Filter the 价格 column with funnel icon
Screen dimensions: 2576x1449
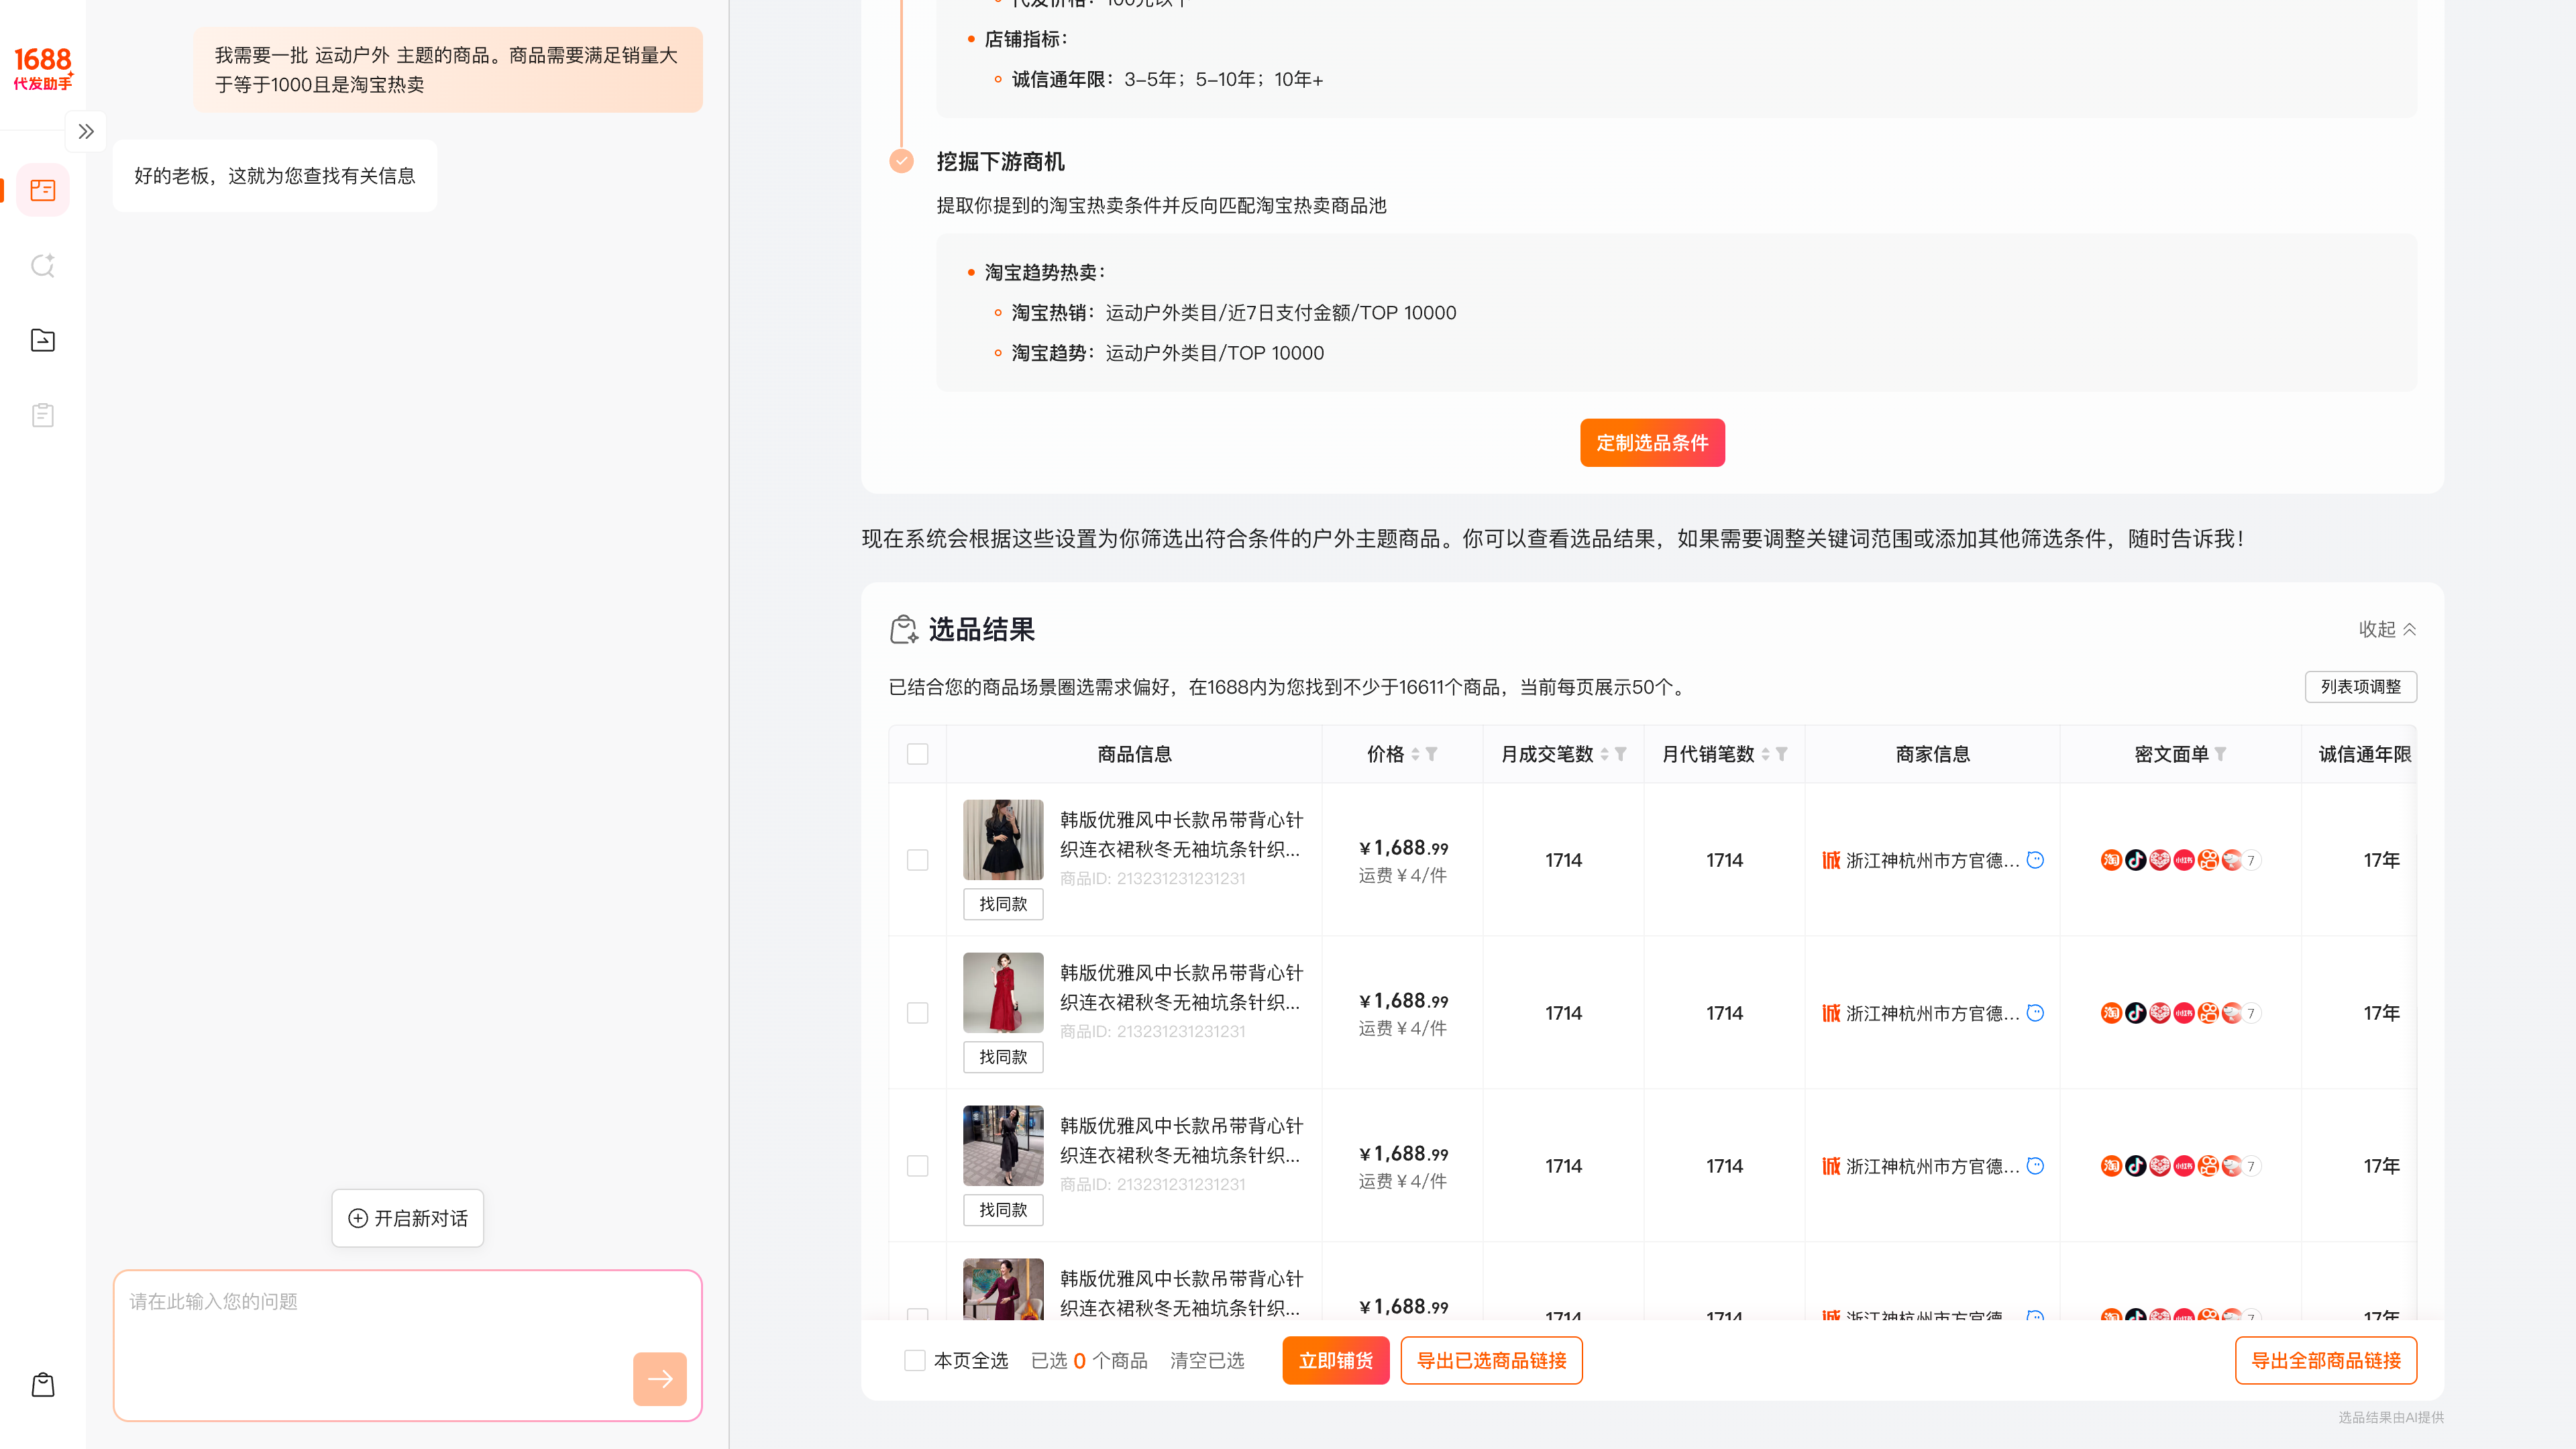1432,754
